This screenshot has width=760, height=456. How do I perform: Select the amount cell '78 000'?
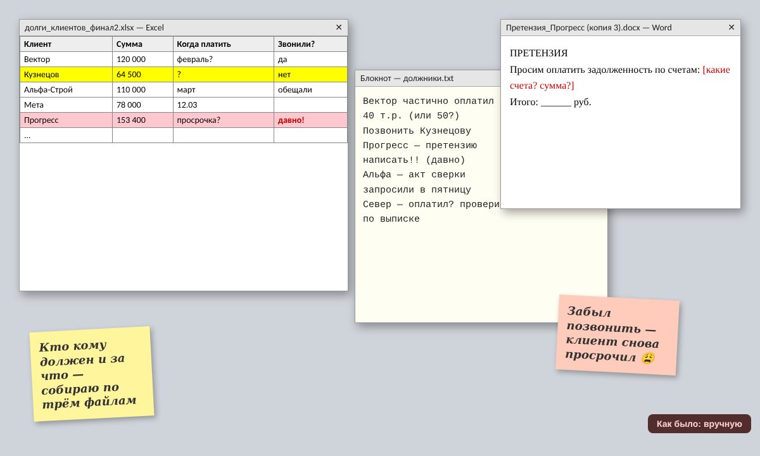coord(143,105)
